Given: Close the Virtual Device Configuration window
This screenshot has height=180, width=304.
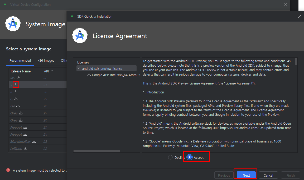Looking at the screenshot, I should pyautogui.click(x=285, y=4).
